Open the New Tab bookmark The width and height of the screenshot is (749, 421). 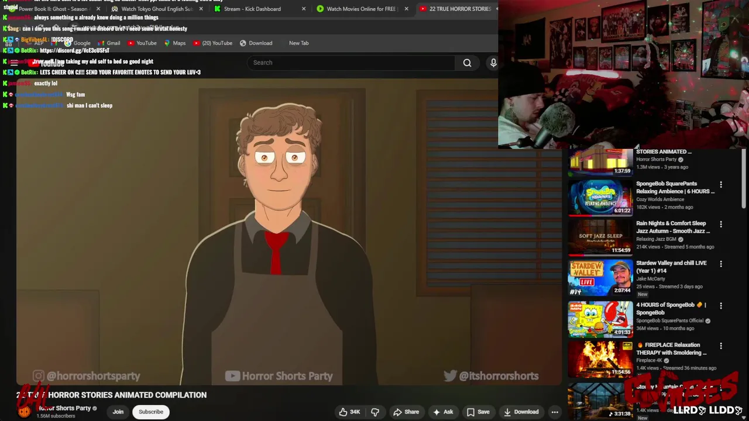(298, 43)
